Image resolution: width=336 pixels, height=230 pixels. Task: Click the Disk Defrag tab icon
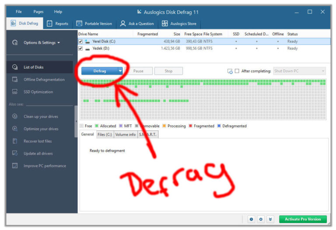click(13, 23)
